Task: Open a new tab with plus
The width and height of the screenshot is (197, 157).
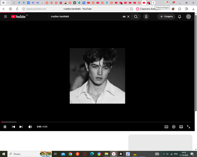Action: click(153, 3)
